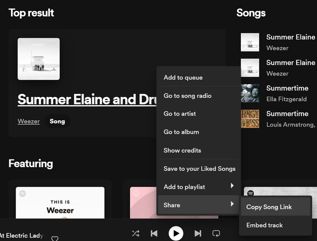Expand the Add to playlist submenu arrow

click(x=232, y=186)
